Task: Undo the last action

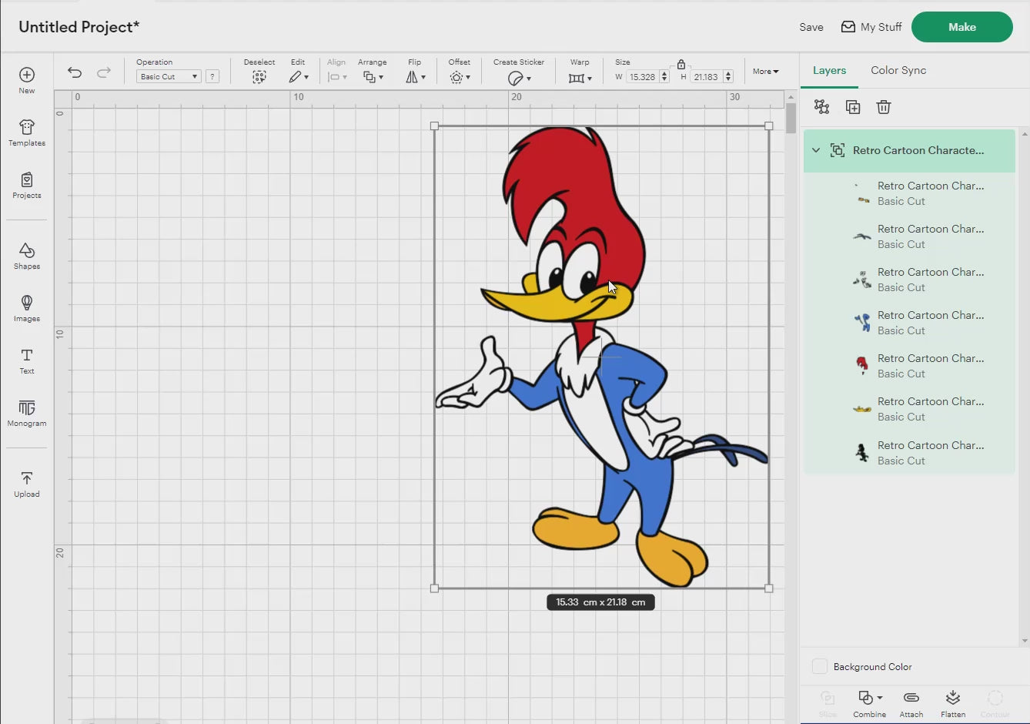Action: 75,72
